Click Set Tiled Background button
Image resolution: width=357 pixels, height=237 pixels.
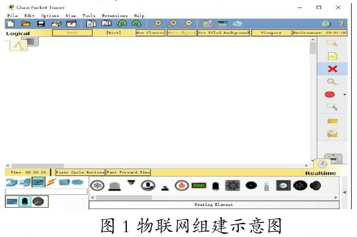pos(224,33)
